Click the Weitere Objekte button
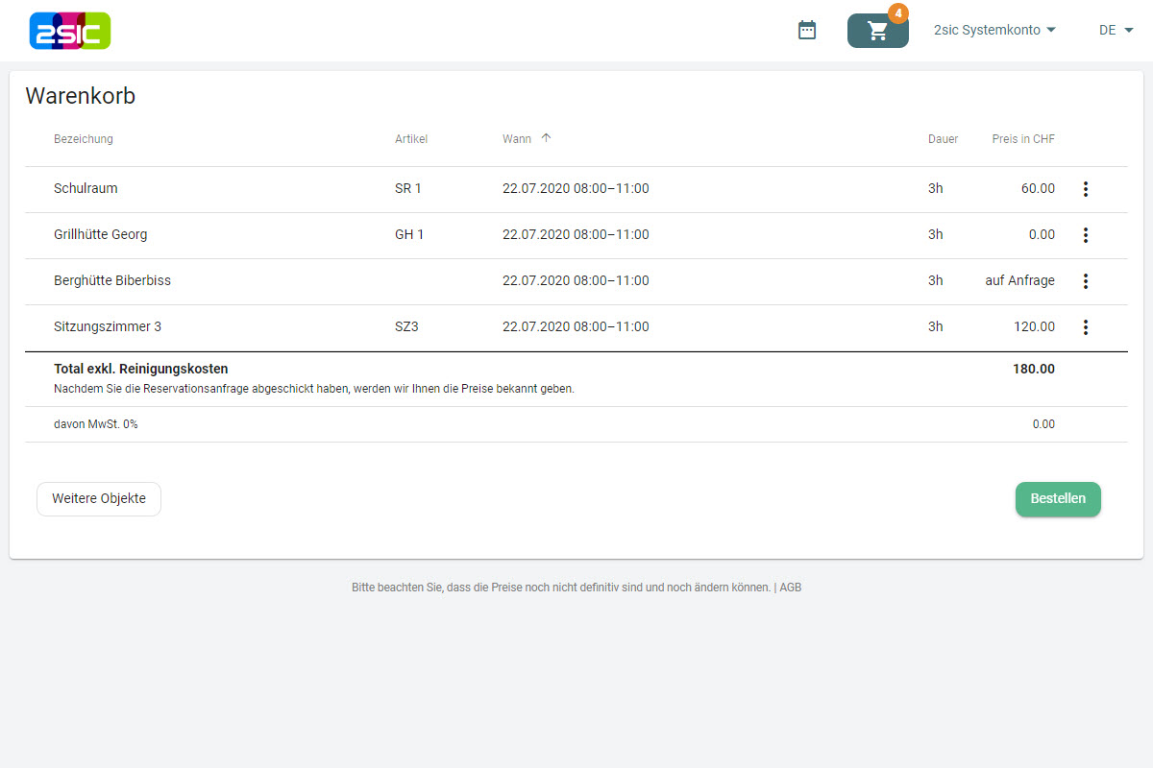The image size is (1153, 768). [x=99, y=499]
